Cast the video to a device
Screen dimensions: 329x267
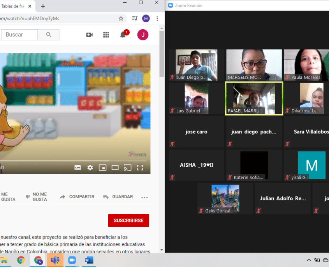coord(128,168)
